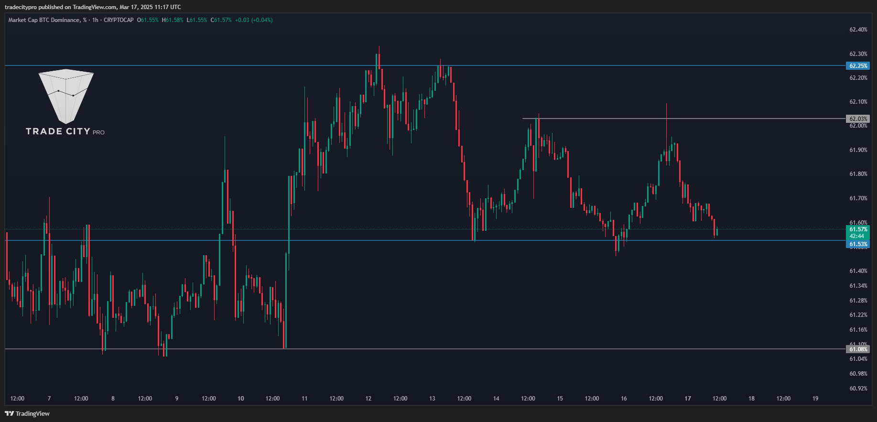Click the 61.90% price axis label

coord(858,150)
